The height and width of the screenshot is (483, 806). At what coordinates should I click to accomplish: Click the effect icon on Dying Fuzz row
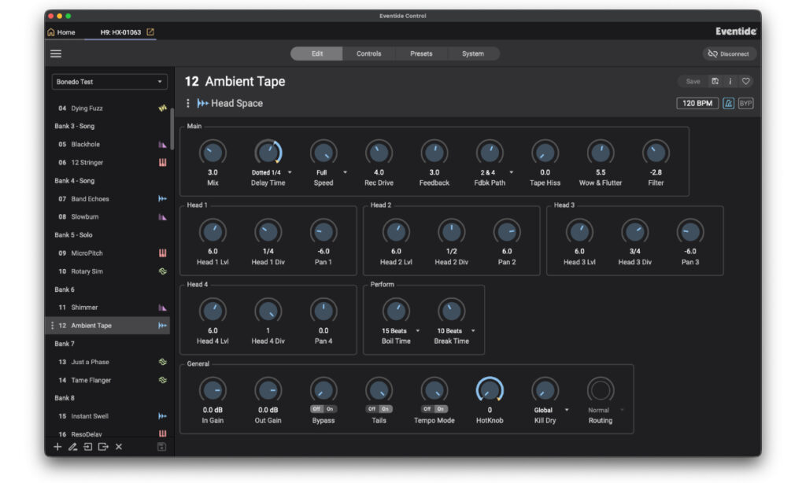[162, 108]
